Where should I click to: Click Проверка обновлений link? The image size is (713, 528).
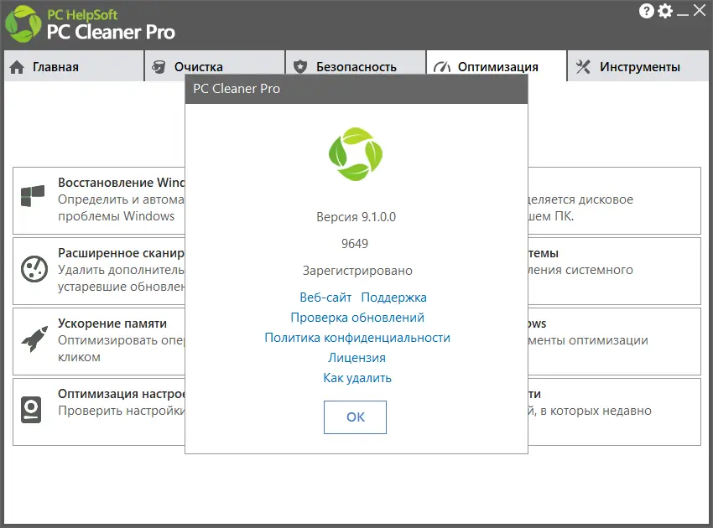[x=357, y=318]
